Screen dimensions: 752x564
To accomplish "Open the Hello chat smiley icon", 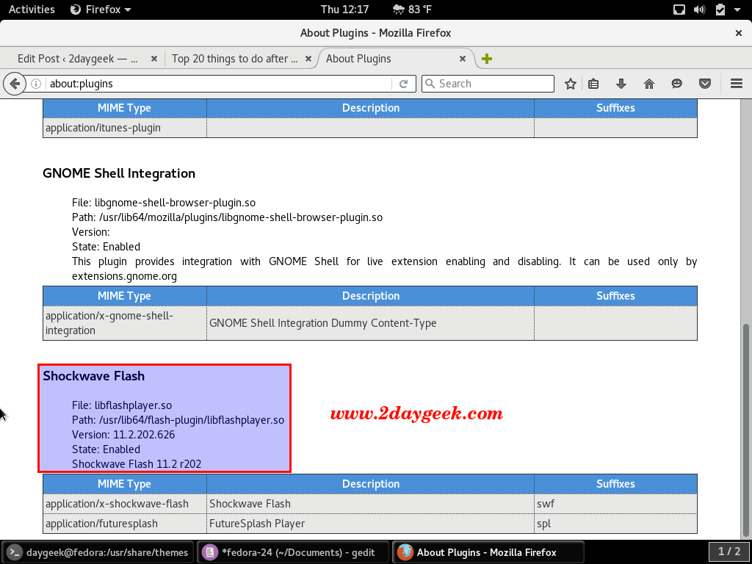I will (676, 84).
